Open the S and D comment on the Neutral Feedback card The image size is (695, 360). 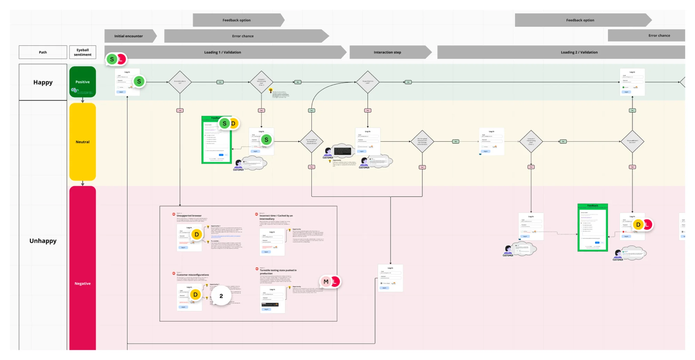(x=229, y=123)
